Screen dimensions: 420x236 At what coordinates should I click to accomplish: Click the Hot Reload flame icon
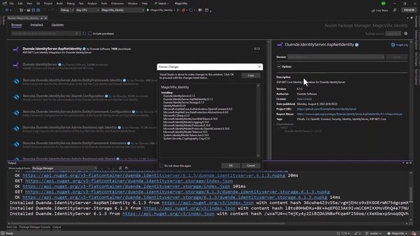click(184, 10)
